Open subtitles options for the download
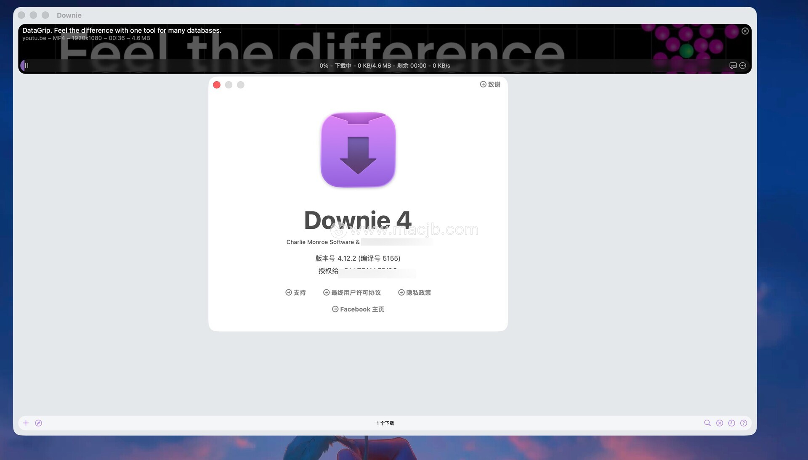Viewport: 808px width, 460px height. [x=733, y=66]
